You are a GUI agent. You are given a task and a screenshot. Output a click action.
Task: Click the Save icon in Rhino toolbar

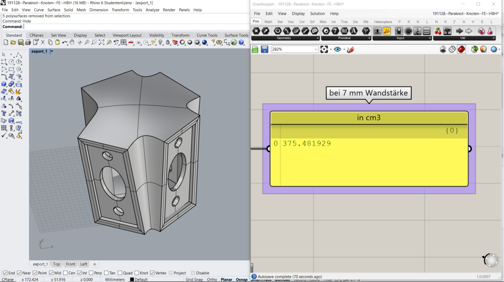click(21, 43)
